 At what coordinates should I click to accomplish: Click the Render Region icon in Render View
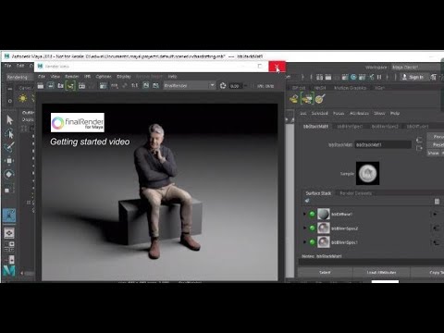pyautogui.click(x=51, y=86)
